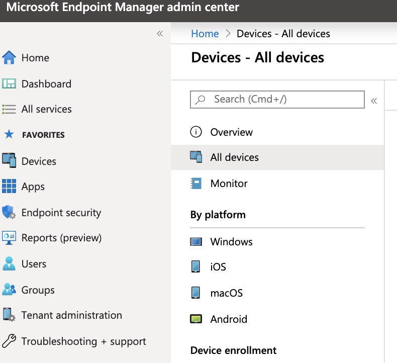The image size is (397, 363).
Task: Select the Monitor menu item
Action: tap(277, 184)
